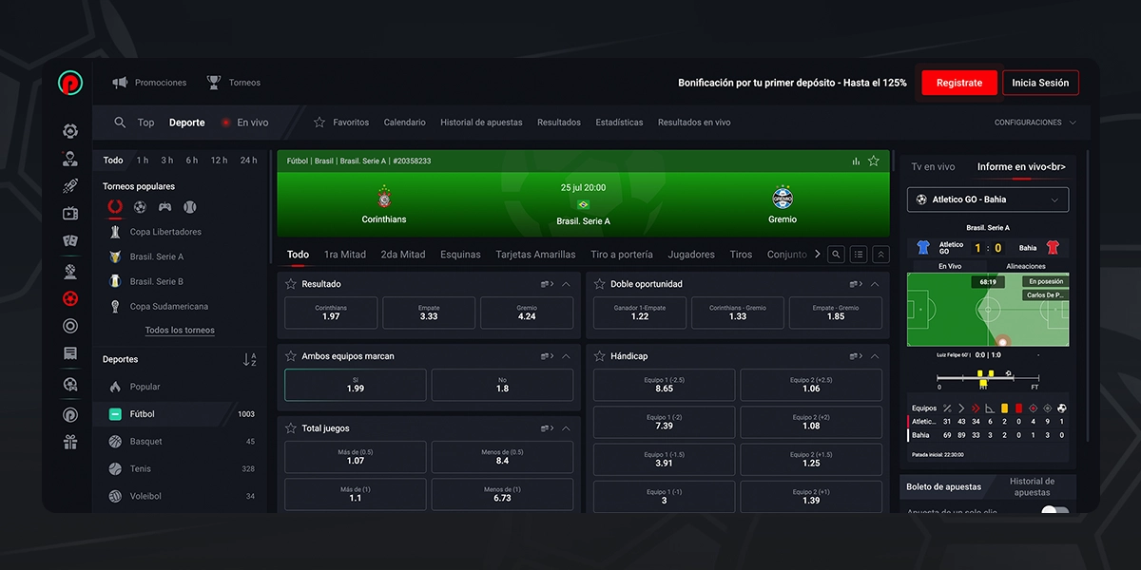Viewport: 1141px width, 570px height.
Task: Open Tarjetas Amarillas tab
Action: (535, 255)
